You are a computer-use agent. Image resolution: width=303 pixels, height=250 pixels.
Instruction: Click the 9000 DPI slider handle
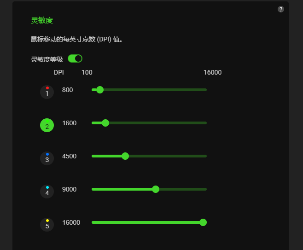(156, 189)
